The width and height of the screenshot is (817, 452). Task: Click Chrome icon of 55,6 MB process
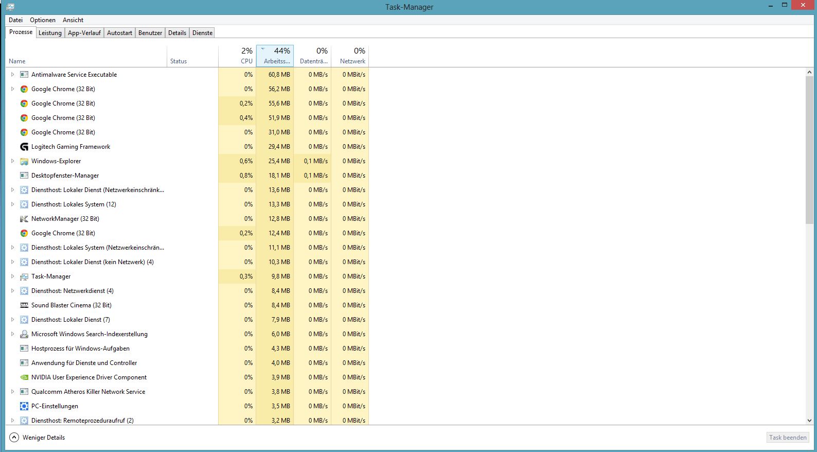point(24,103)
